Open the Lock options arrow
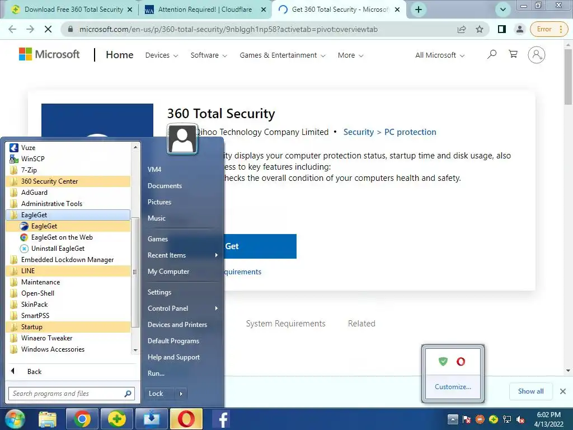The image size is (573, 430). pos(181,394)
